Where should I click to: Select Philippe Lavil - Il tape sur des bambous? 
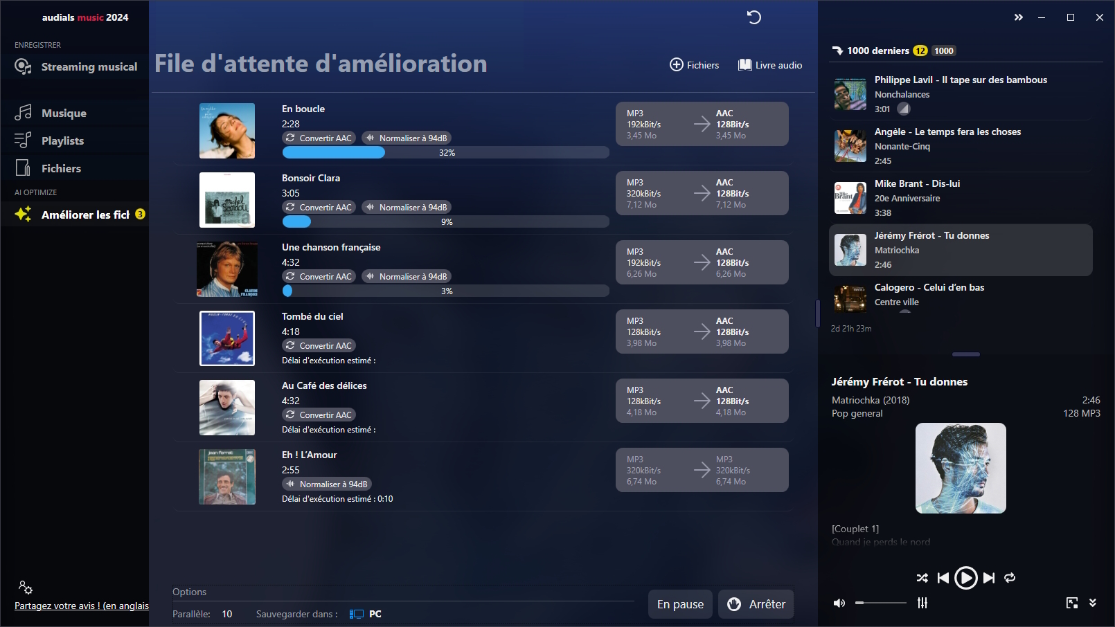click(x=961, y=94)
